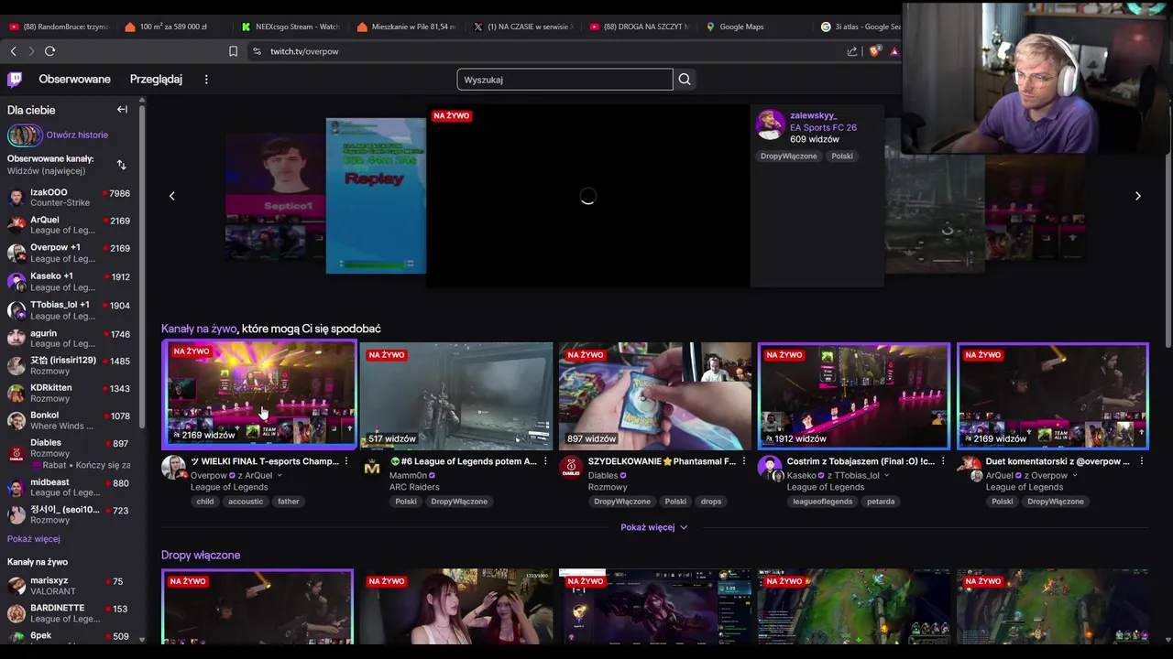The image size is (1173, 659).
Task: Click the Kanały na żywo heading link
Action: tap(199, 329)
